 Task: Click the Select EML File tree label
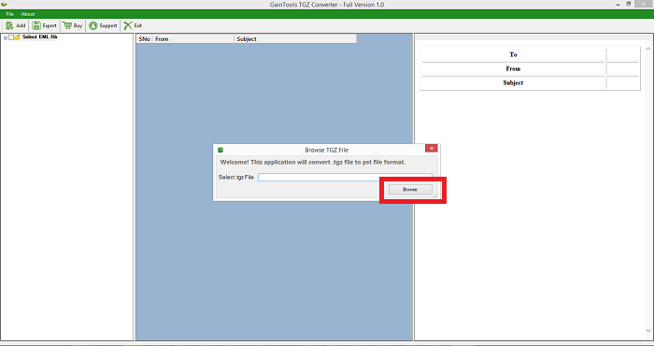pos(39,37)
